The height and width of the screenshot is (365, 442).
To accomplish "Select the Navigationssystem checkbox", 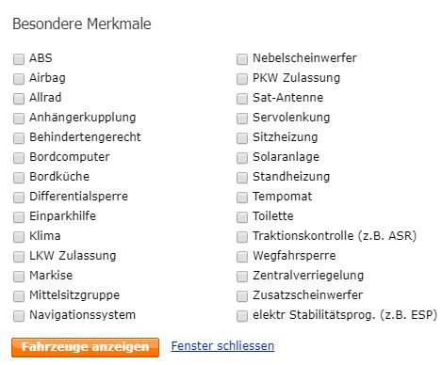I will click(19, 316).
